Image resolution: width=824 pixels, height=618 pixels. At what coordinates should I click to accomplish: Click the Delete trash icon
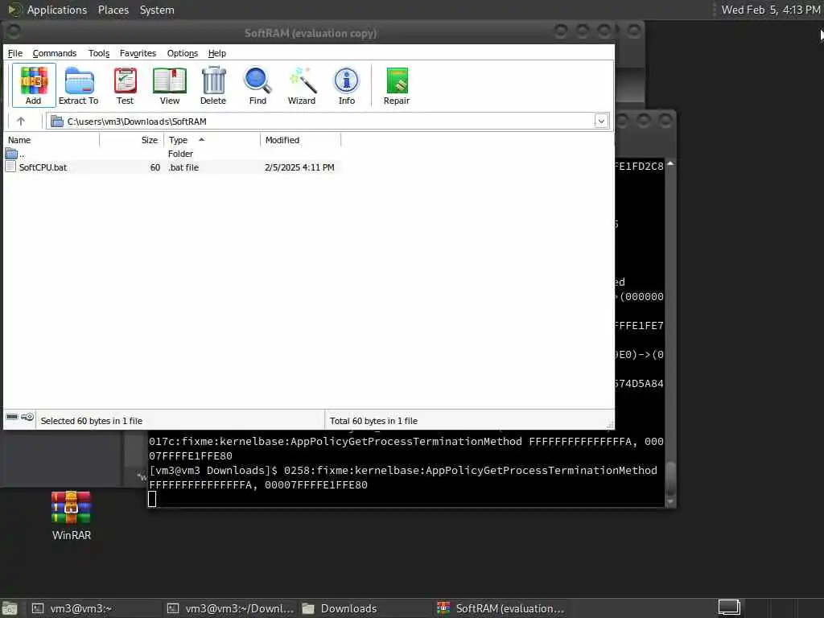tap(213, 85)
